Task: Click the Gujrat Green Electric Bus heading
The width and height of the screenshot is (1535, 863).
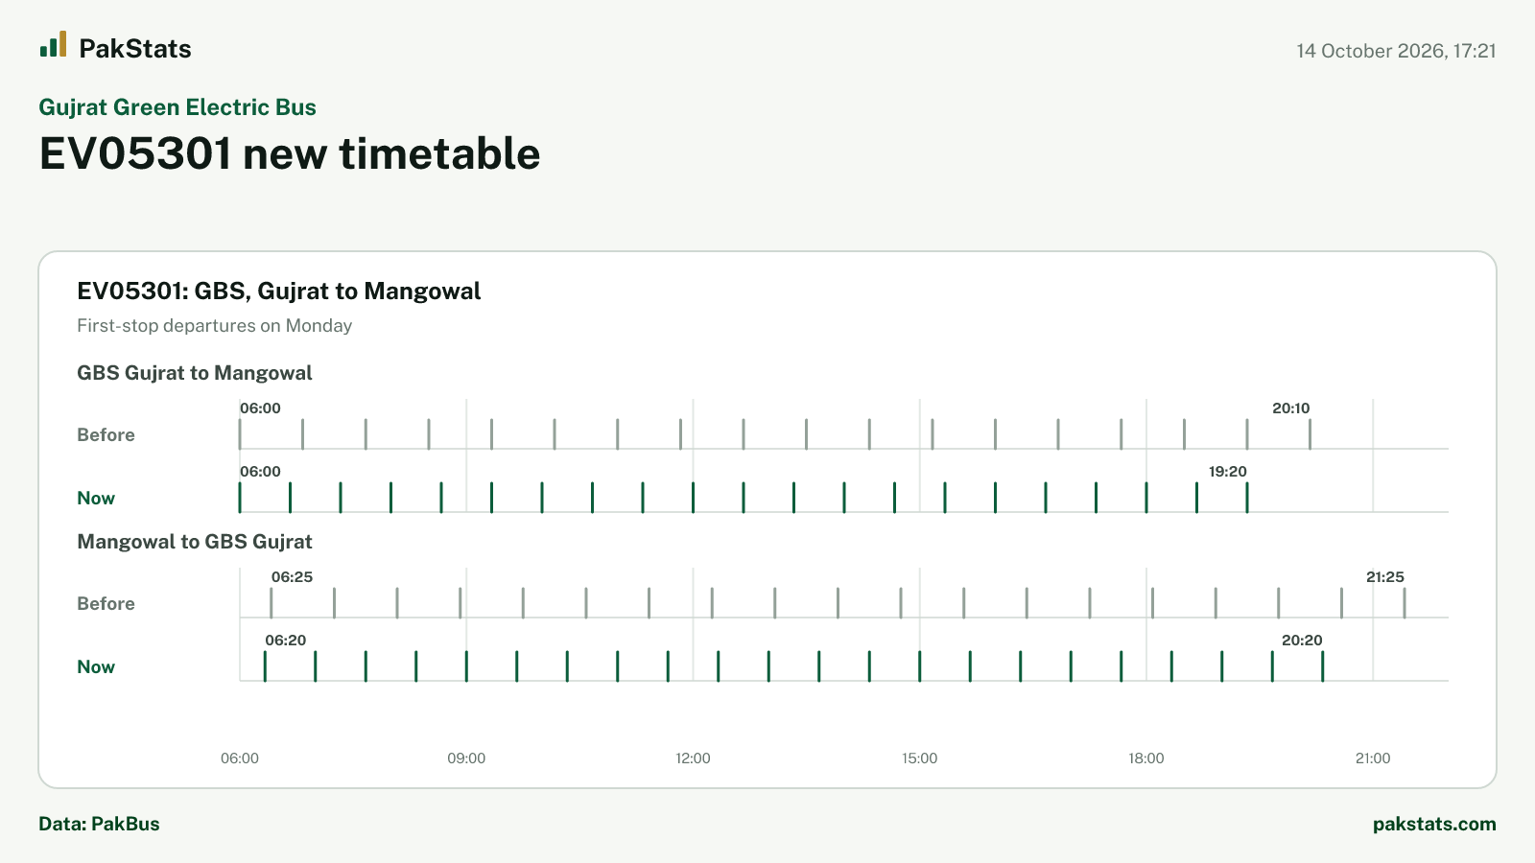Action: (177, 107)
